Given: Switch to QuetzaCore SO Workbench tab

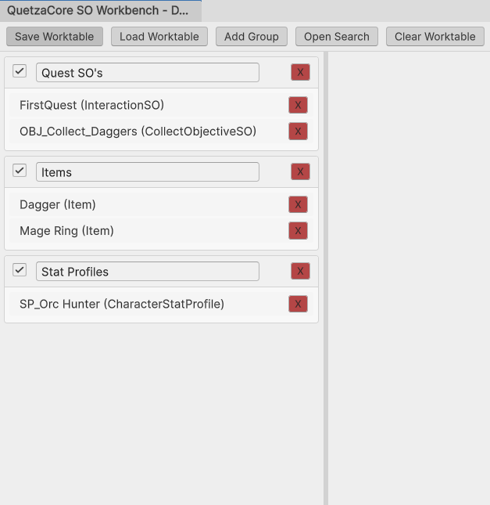Looking at the screenshot, I should point(98,12).
